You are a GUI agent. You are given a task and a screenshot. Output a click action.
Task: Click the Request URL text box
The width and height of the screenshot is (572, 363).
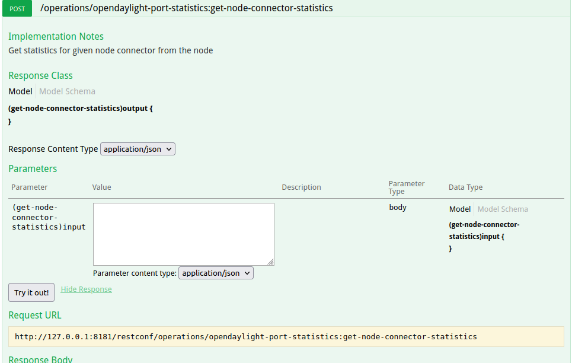pos(286,336)
